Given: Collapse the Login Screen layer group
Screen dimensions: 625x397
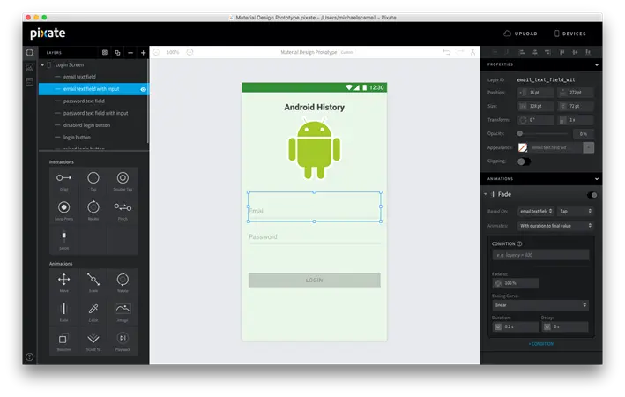Looking at the screenshot, I should (x=42, y=64).
